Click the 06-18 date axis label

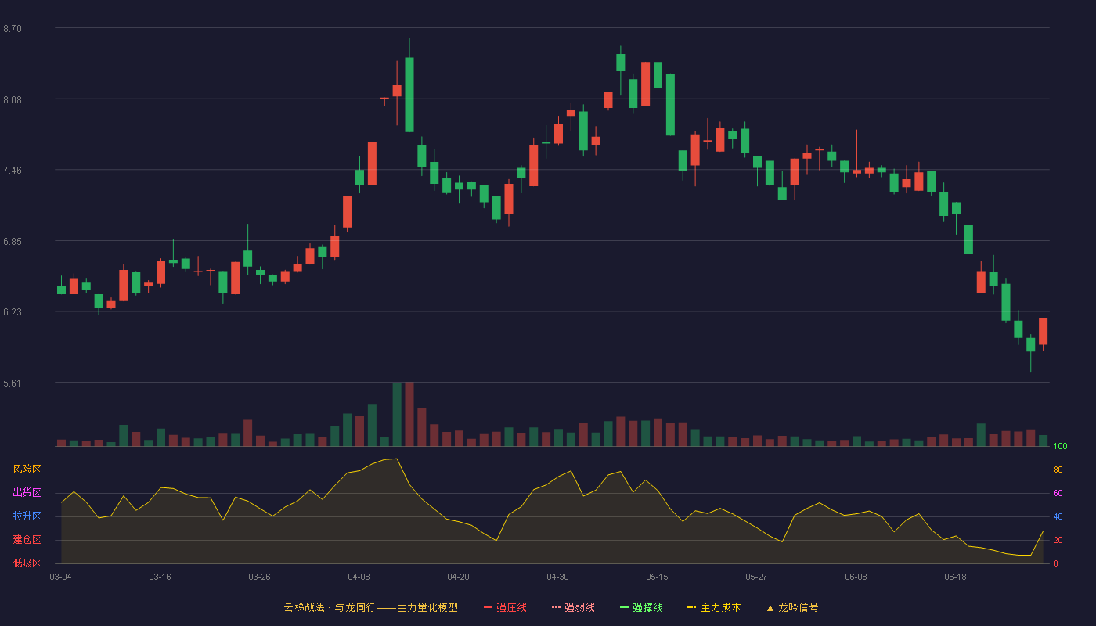[x=955, y=577]
